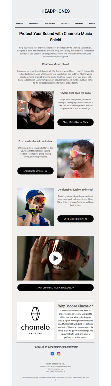Select the Brands navigation link

92,24
